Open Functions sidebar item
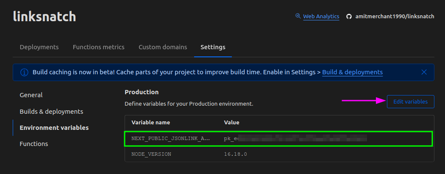This screenshot has width=445, height=174. pos(34,144)
